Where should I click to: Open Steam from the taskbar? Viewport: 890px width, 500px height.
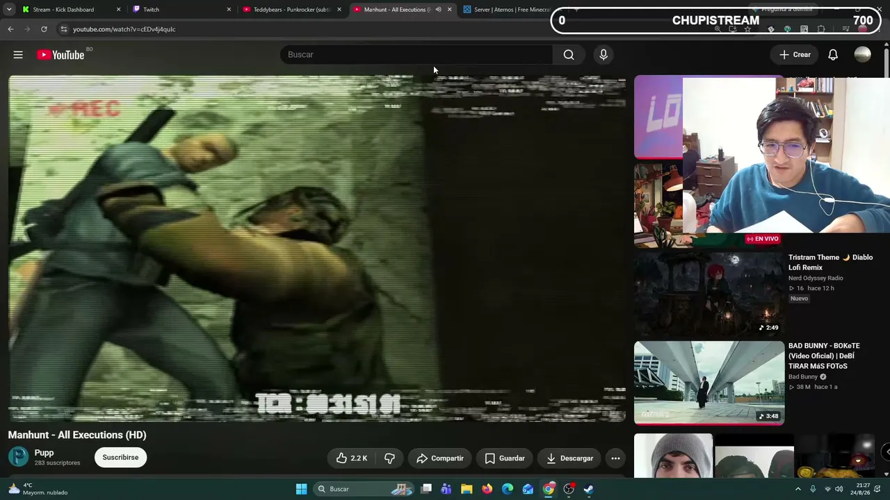(589, 489)
